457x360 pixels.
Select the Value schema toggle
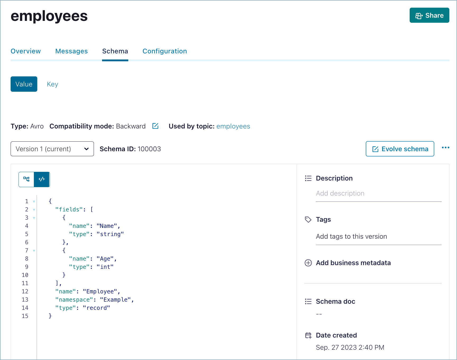24,84
